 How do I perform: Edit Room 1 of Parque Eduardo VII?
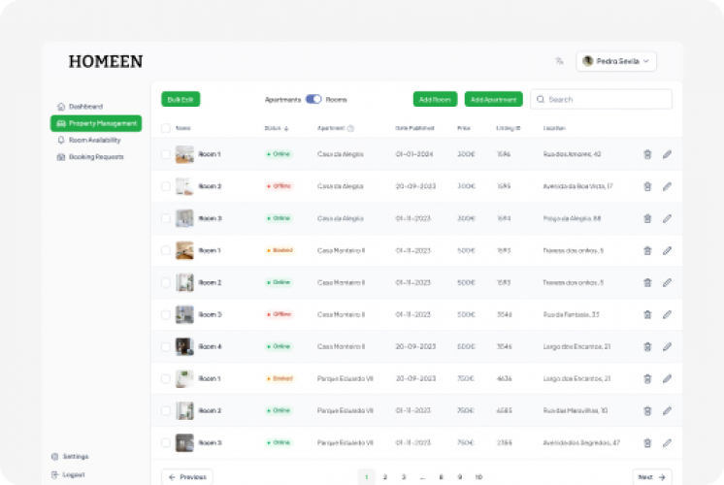tap(667, 379)
